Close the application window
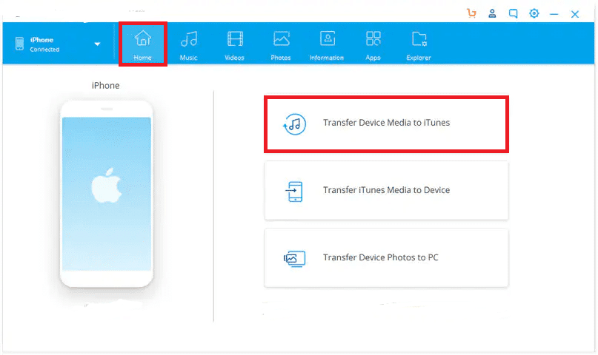The width and height of the screenshot is (598, 355). click(x=575, y=15)
